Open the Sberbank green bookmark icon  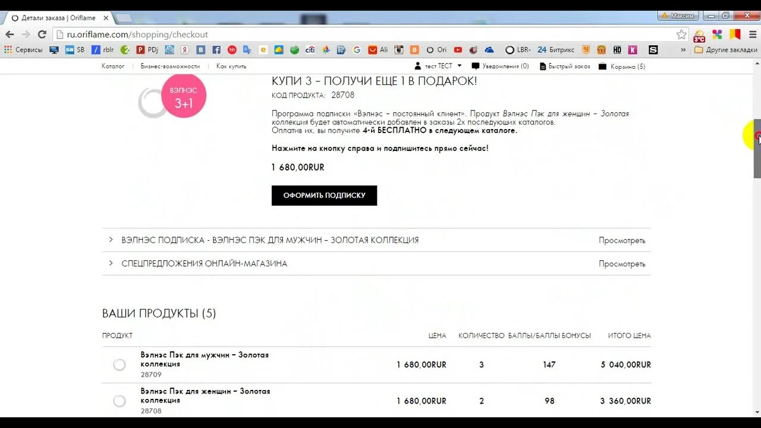(x=294, y=50)
